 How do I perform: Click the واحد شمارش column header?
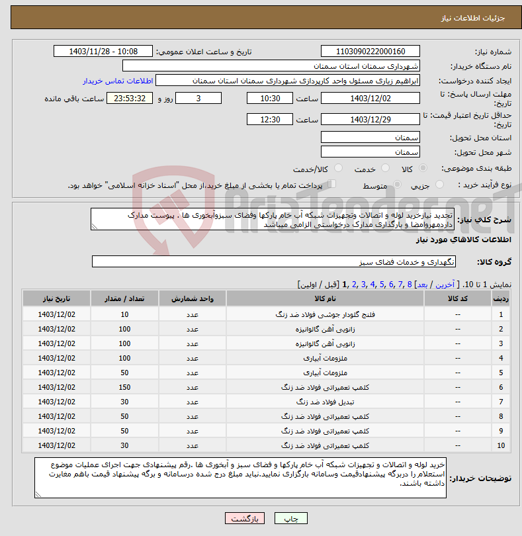point(193,298)
